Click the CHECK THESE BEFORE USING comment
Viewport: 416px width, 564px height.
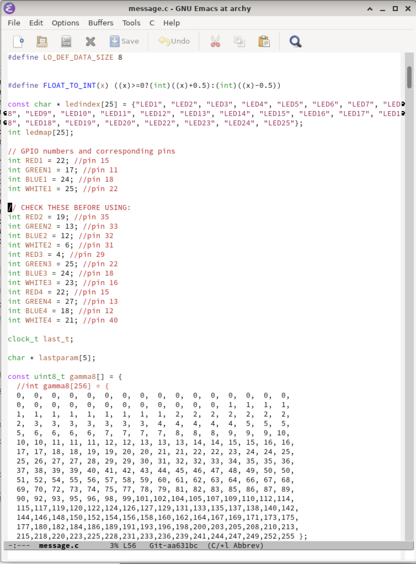click(x=69, y=207)
